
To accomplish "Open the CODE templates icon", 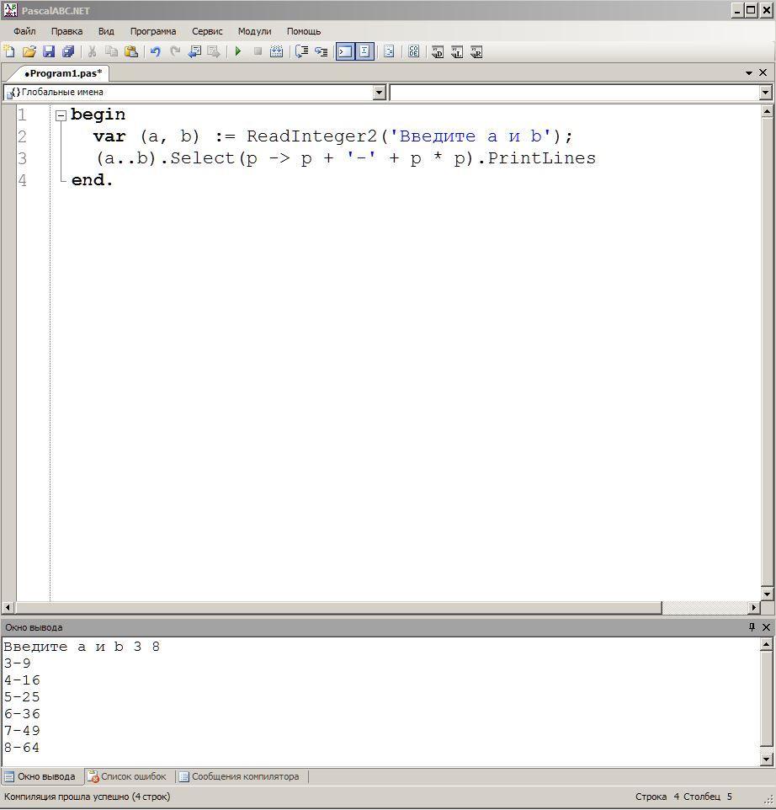I will 413,51.
